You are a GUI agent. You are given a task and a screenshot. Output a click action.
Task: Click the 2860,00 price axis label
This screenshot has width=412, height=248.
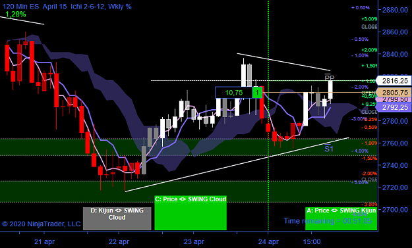(x=395, y=32)
